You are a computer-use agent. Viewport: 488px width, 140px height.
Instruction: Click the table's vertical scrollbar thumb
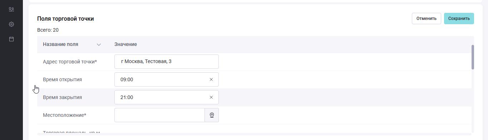coord(473,57)
